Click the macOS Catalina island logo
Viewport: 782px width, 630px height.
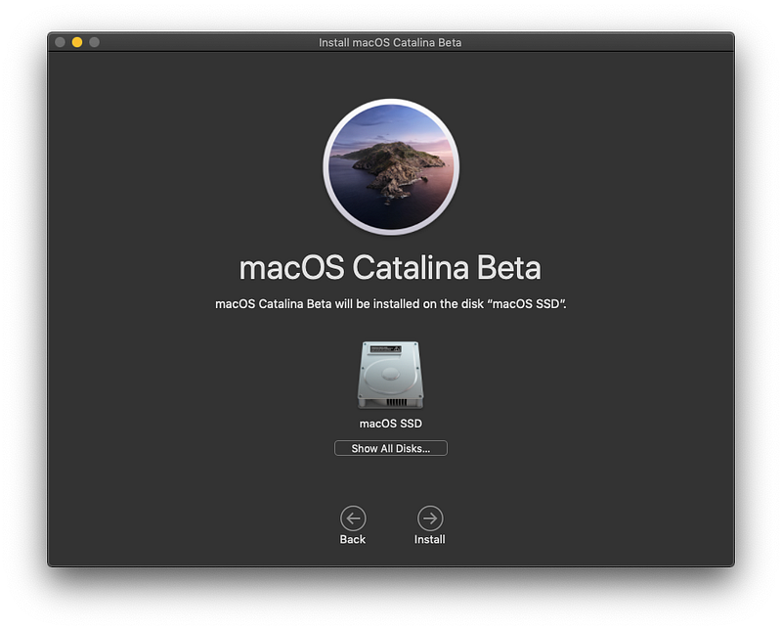click(391, 166)
